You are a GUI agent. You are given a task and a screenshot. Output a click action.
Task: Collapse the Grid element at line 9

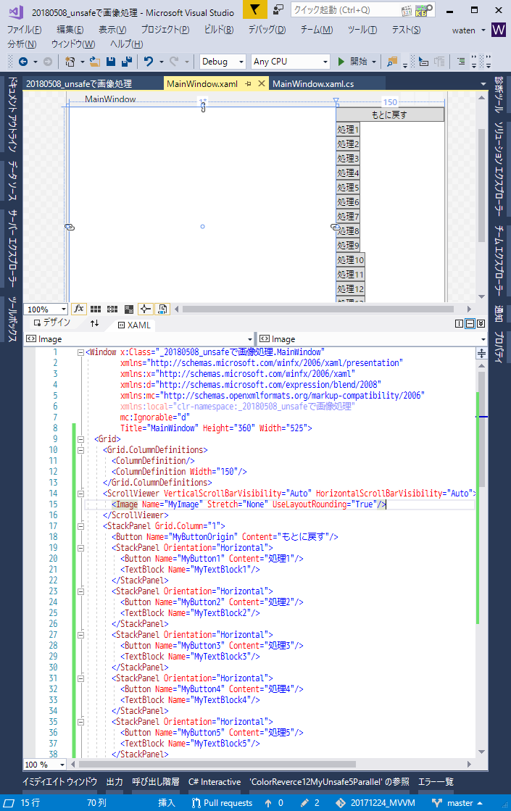80,439
